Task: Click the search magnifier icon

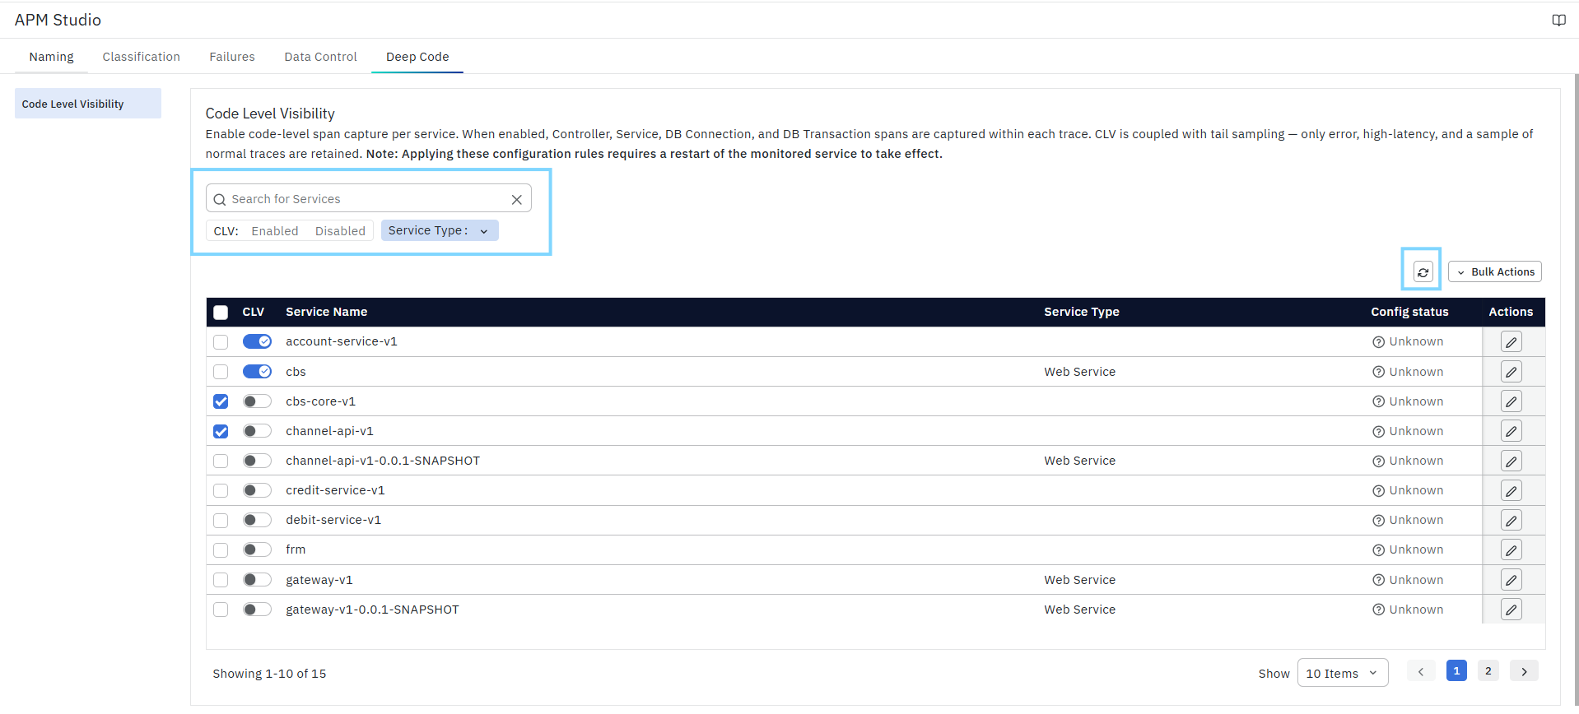Action: (x=219, y=199)
